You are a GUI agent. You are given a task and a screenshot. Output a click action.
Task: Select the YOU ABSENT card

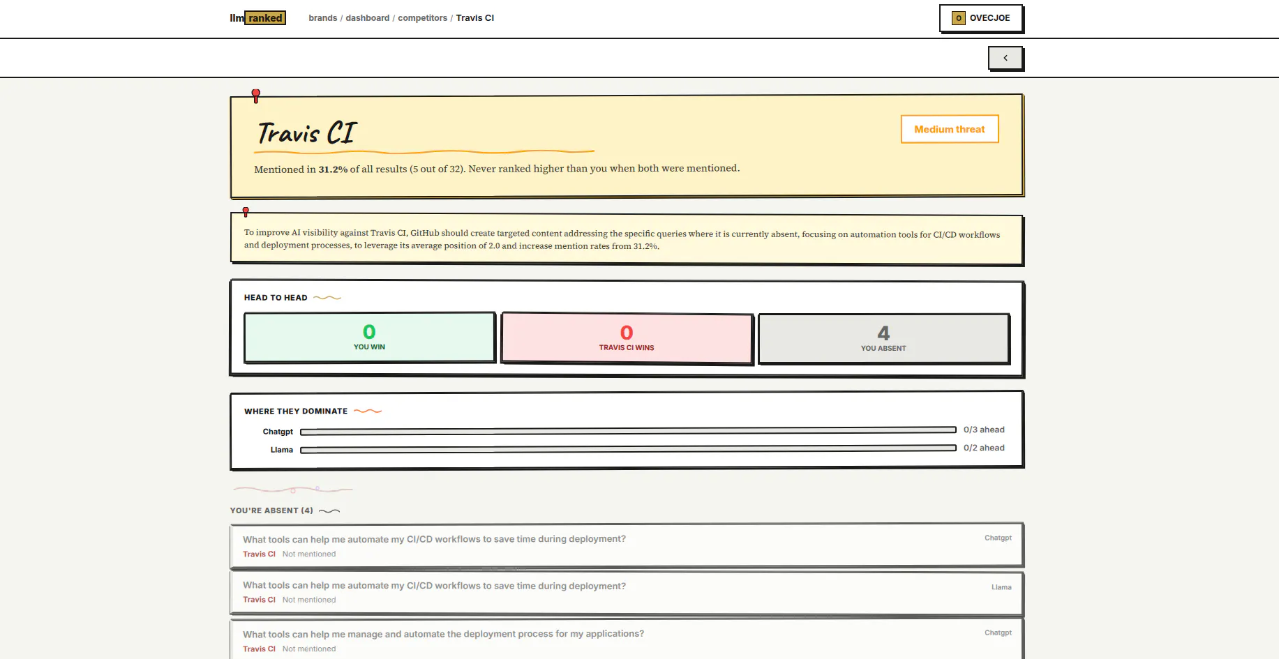(x=883, y=339)
